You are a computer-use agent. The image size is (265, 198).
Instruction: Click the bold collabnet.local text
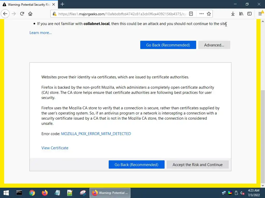(x=97, y=24)
